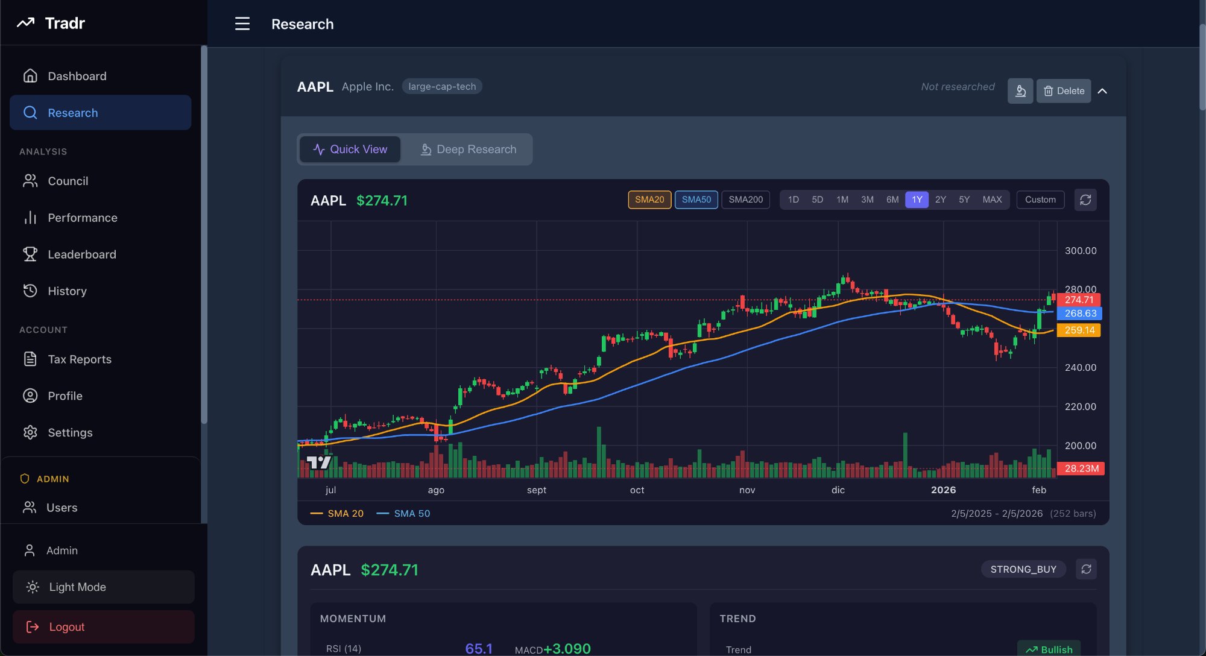This screenshot has height=656, width=1206.
Task: Open the Custom date range selector
Action: (x=1040, y=200)
